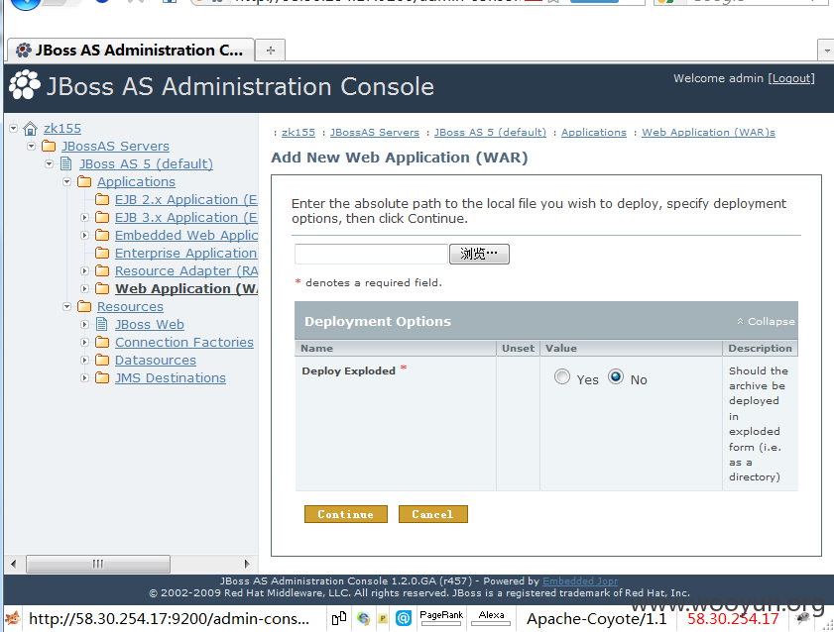Screen dimensions: 834x632
Task: Expand the Resource Adapter node
Action: [84, 270]
